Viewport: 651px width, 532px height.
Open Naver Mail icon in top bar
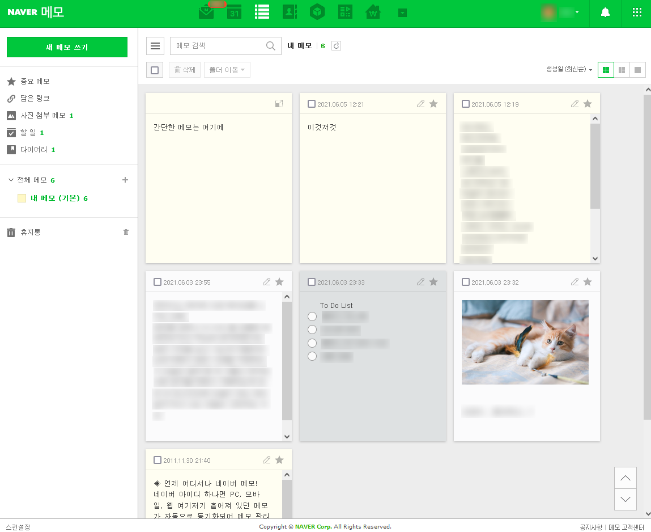pos(206,12)
